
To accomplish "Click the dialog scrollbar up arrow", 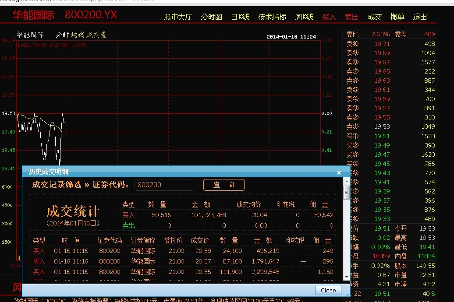I will click(x=346, y=181).
